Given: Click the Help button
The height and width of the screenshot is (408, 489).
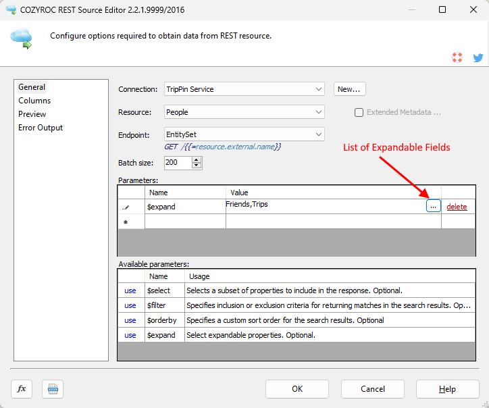Looking at the screenshot, I should 448,389.
